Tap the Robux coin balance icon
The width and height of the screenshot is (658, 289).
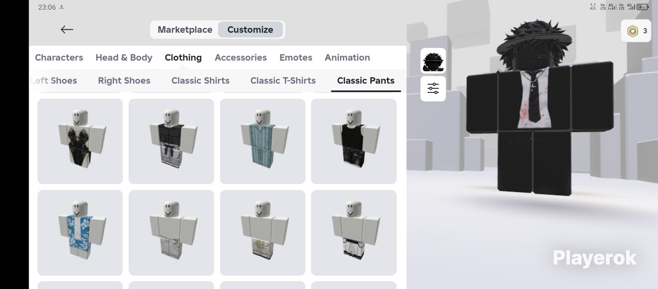[x=632, y=31]
